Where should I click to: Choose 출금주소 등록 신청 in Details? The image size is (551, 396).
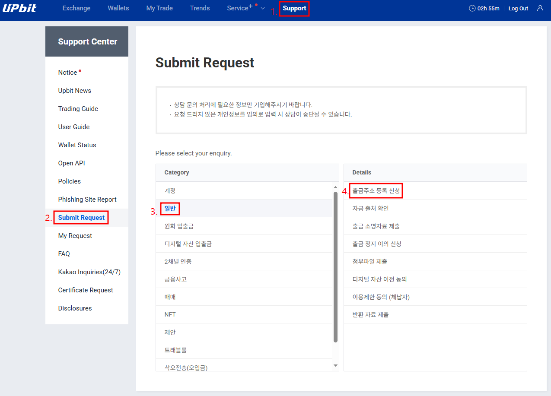point(376,190)
